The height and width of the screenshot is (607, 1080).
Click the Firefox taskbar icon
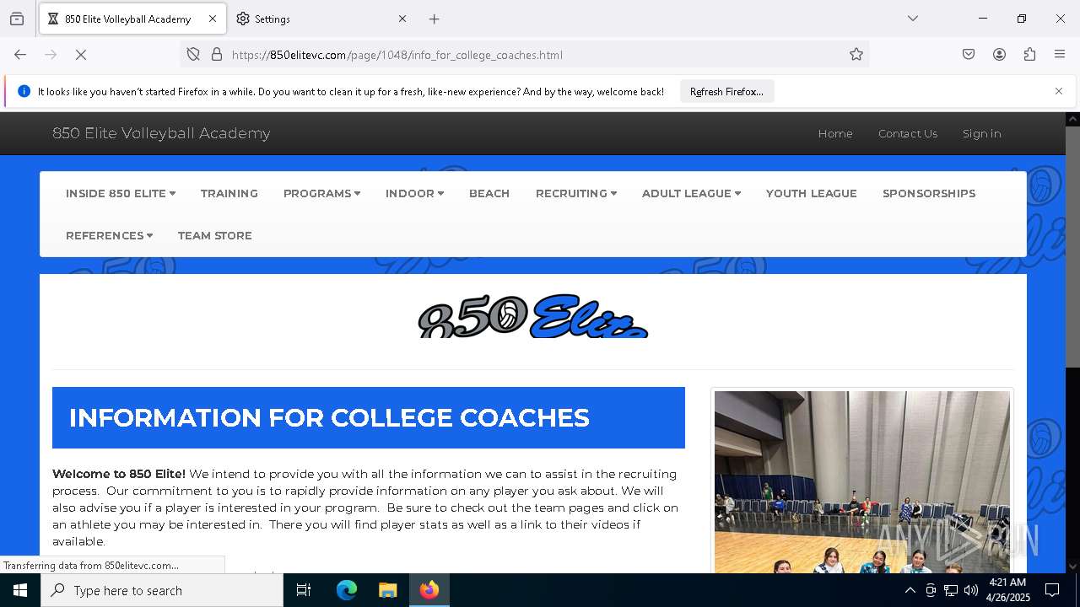(429, 590)
